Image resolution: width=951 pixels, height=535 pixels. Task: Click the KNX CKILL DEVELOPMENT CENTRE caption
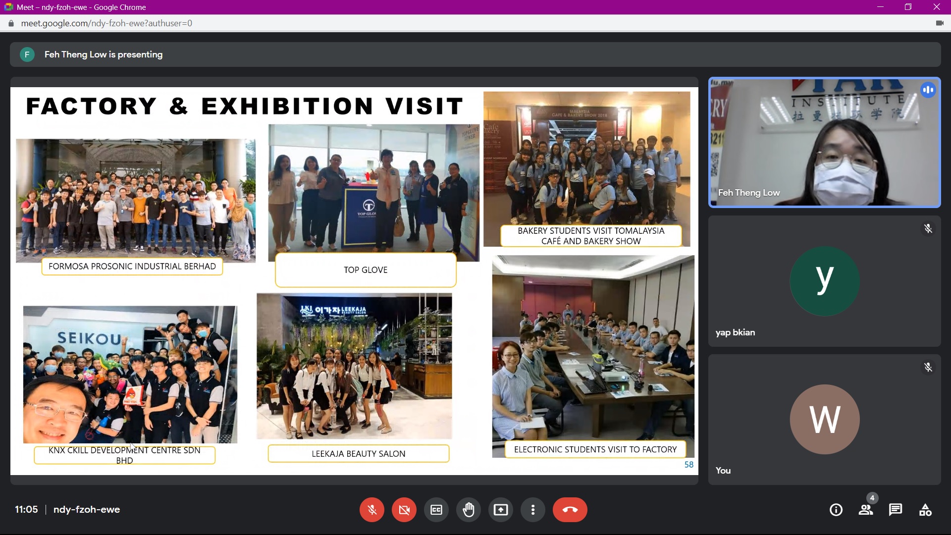pyautogui.click(x=124, y=455)
